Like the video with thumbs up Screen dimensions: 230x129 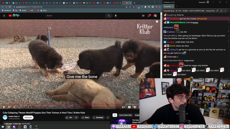(x=69, y=118)
